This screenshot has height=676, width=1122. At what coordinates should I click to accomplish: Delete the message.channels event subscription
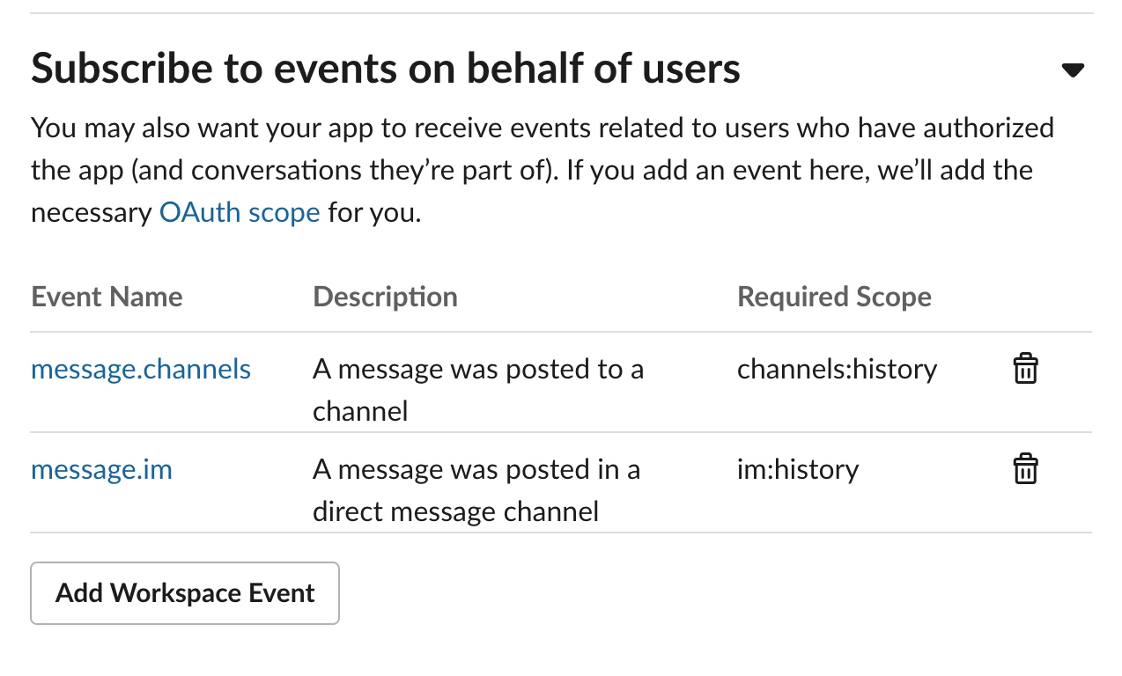pyautogui.click(x=1025, y=369)
